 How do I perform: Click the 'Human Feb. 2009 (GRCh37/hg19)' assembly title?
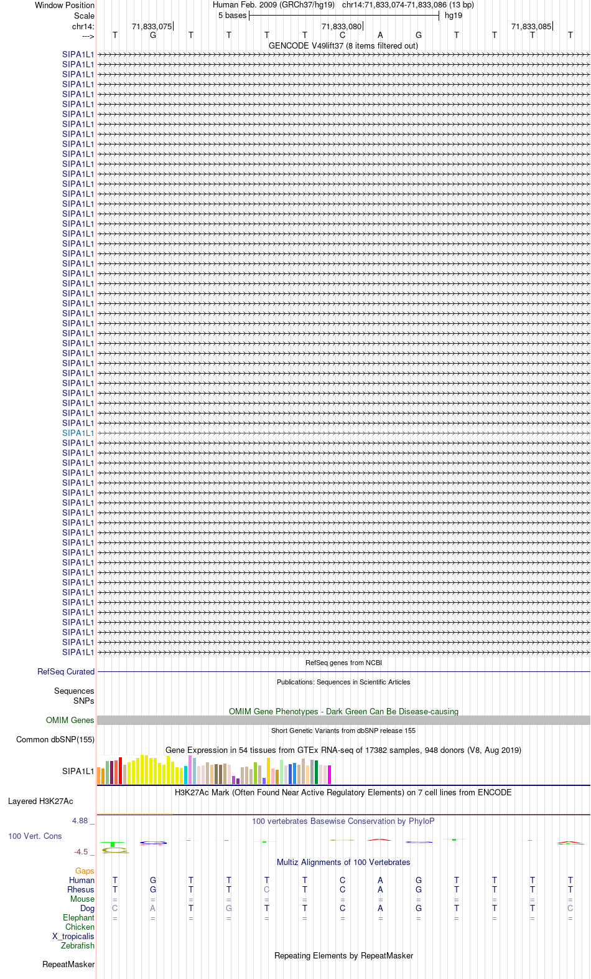[274, 5]
